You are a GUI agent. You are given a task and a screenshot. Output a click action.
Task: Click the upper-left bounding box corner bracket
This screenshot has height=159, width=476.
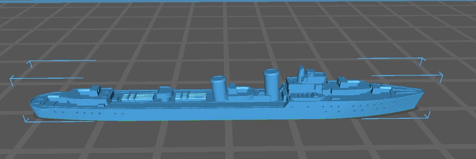tap(30, 62)
